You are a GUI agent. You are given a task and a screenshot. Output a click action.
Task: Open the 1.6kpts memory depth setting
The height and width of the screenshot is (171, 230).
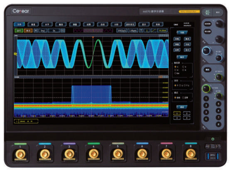click(x=133, y=31)
